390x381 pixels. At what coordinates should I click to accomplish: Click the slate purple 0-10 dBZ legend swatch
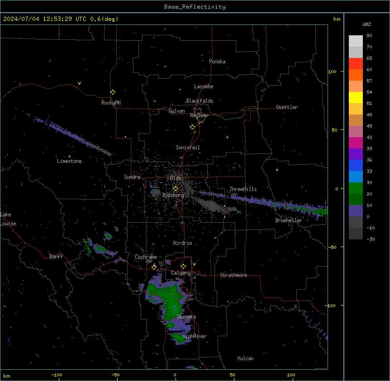click(x=356, y=211)
